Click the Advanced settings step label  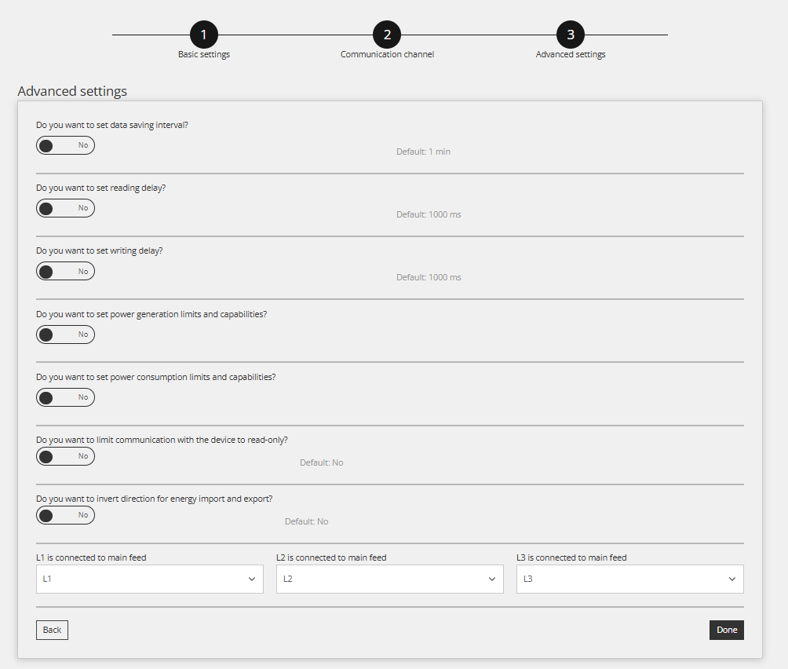[571, 55]
